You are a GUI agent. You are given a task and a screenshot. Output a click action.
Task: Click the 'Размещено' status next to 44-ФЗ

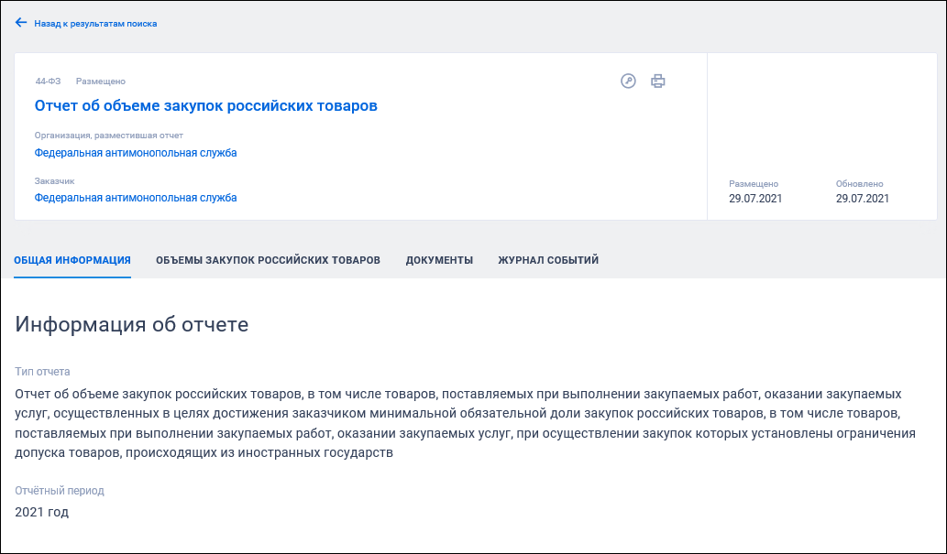(x=101, y=81)
